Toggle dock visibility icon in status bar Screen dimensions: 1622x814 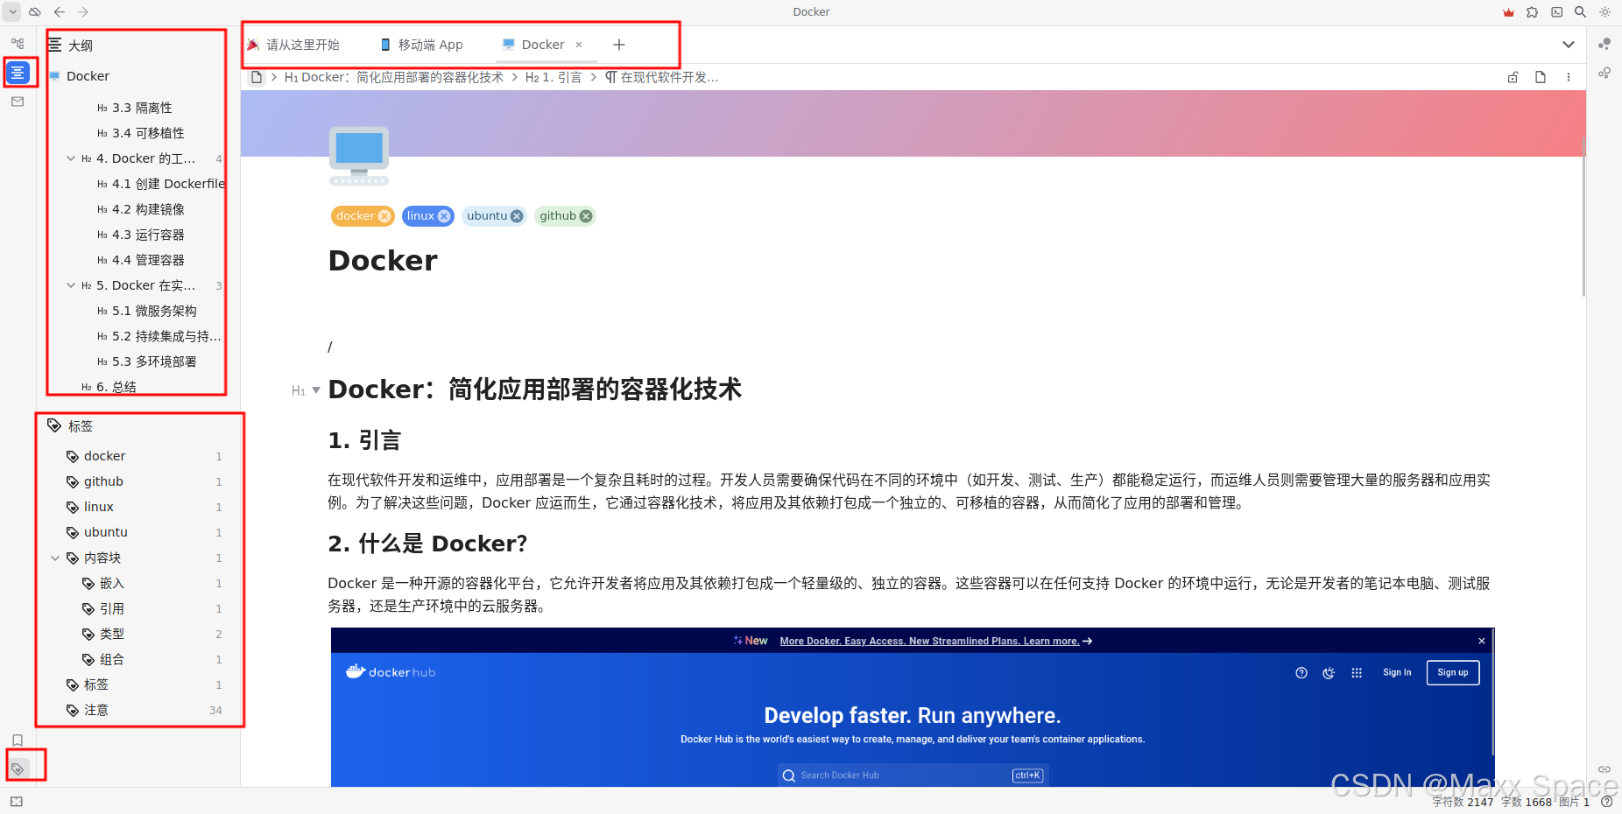pos(17,801)
